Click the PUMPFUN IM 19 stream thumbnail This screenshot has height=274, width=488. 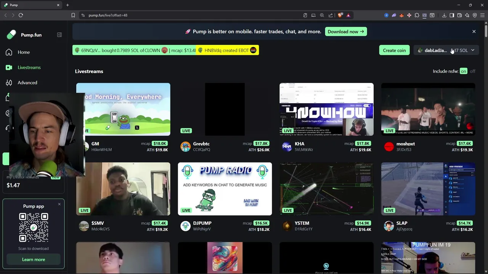(x=428, y=258)
